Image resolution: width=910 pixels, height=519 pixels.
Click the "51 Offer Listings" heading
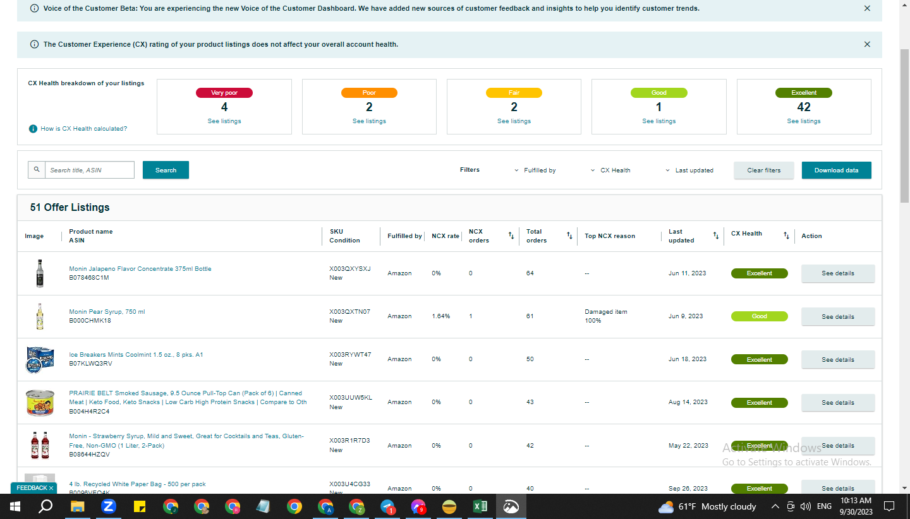pos(70,207)
